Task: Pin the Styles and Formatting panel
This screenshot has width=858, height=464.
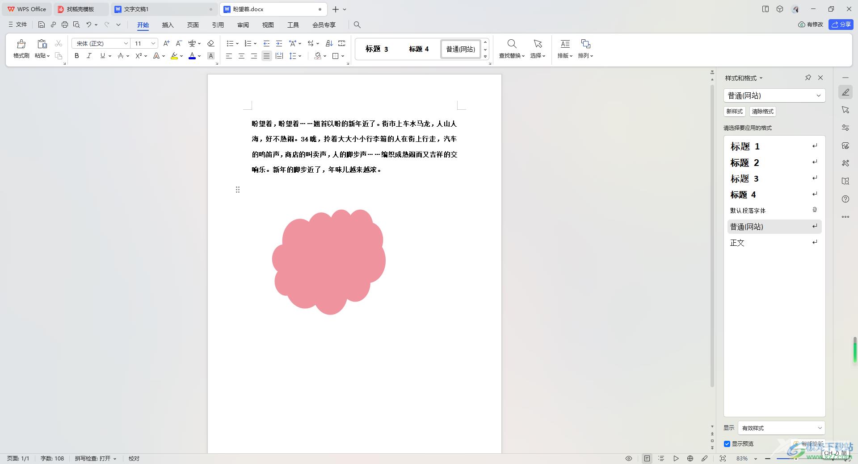Action: point(808,78)
